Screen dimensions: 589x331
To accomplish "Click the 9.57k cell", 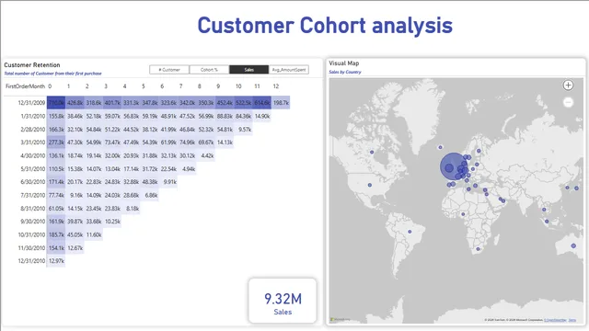I will click(x=244, y=130).
